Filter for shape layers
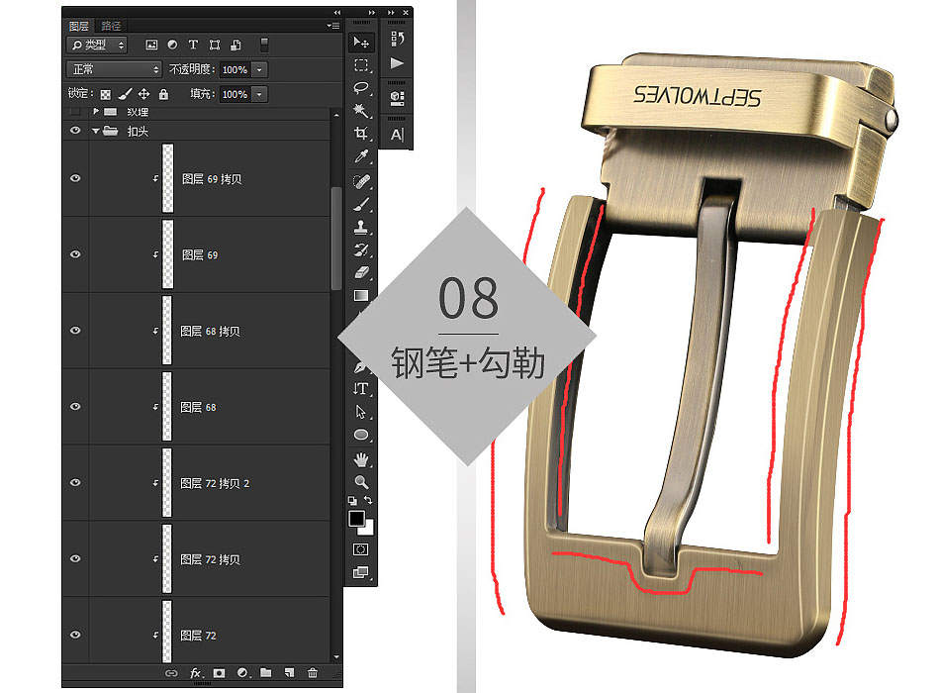This screenshot has width=938, height=693. coord(214,45)
